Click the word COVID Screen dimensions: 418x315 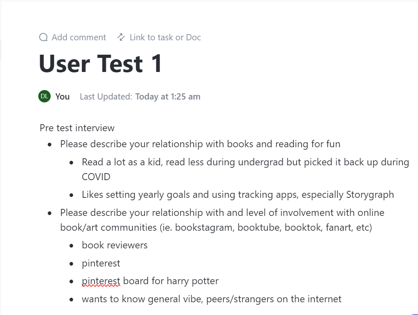click(96, 177)
